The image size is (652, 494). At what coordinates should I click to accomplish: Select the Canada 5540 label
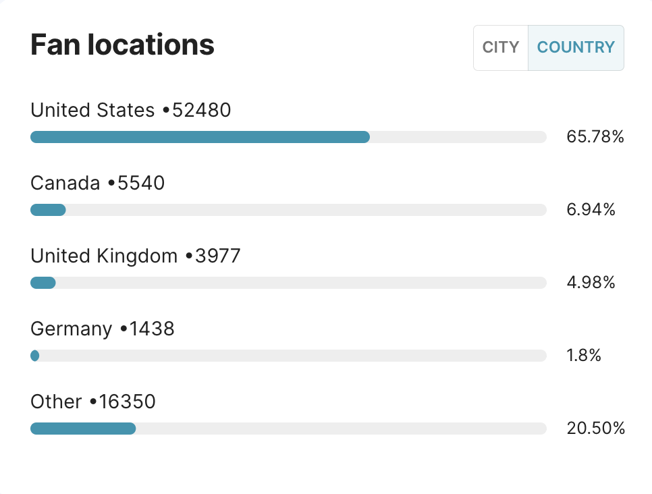pos(98,183)
